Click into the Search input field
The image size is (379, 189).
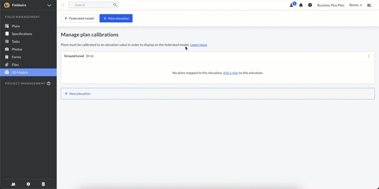92,5
